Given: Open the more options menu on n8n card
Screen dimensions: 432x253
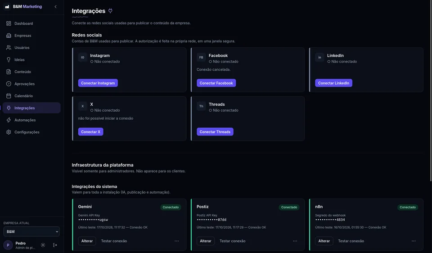Looking at the screenshot, I should tap(414, 241).
